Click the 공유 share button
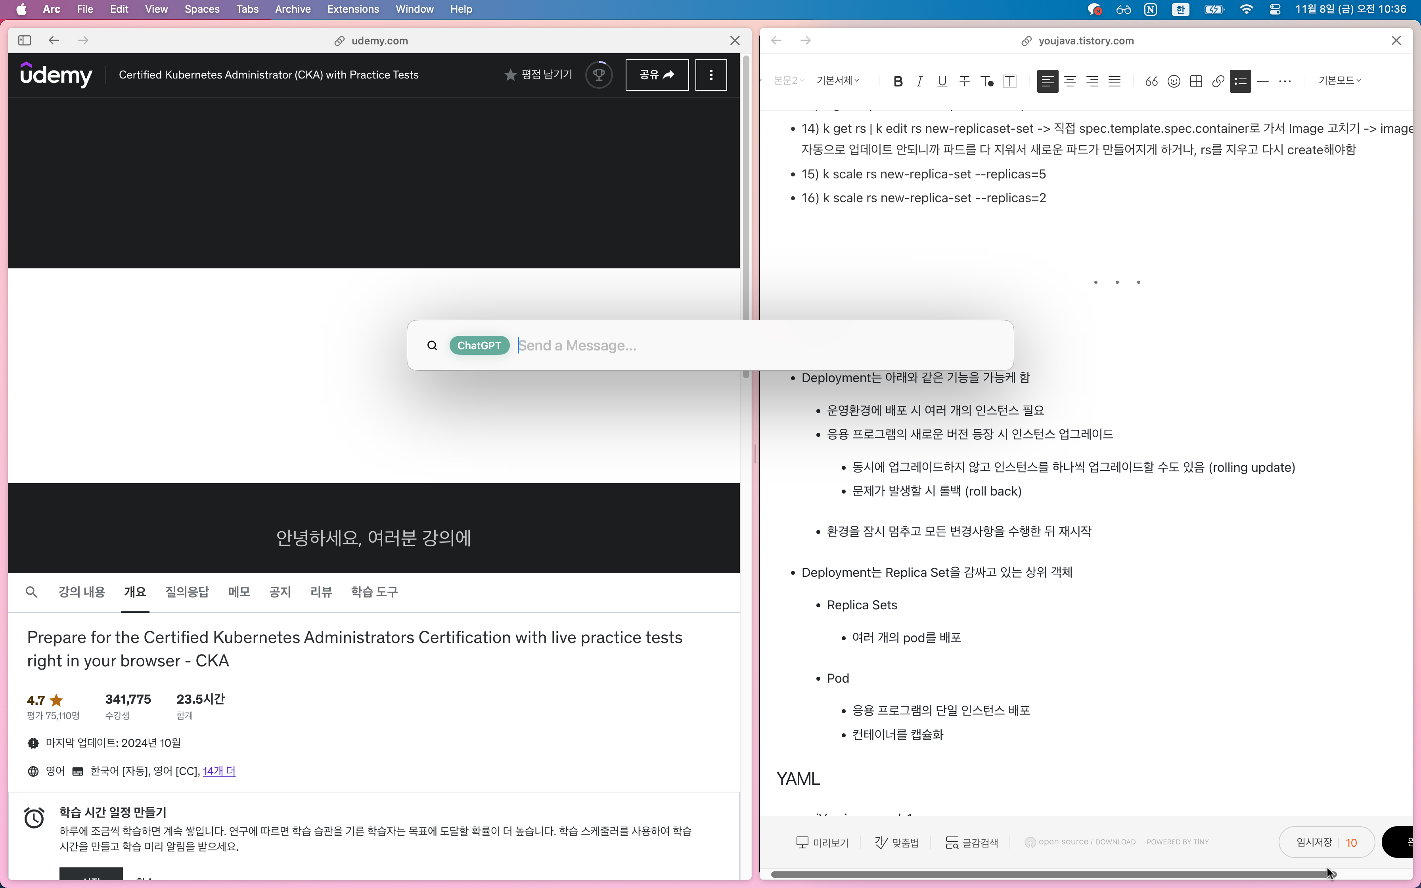 (x=657, y=75)
